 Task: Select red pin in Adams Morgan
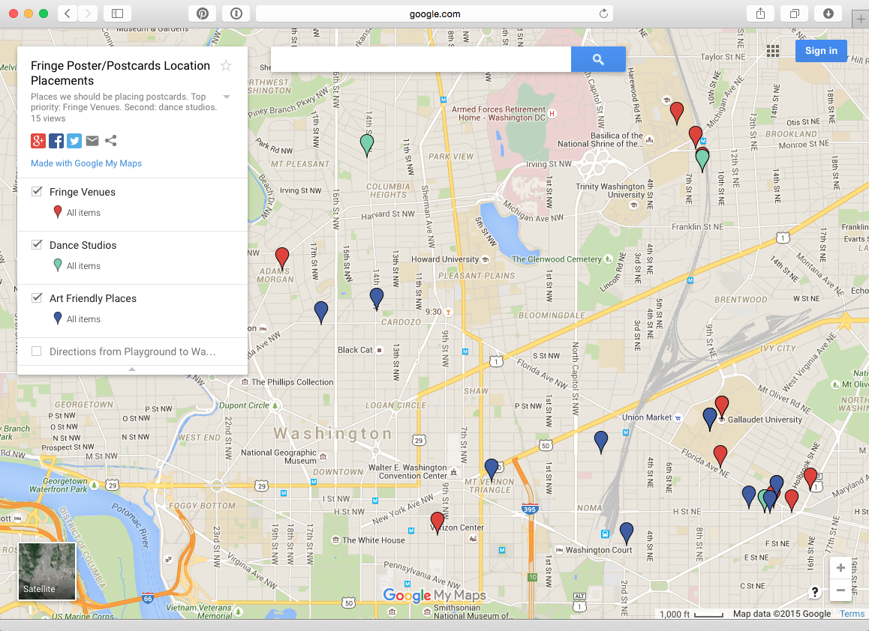point(282,257)
